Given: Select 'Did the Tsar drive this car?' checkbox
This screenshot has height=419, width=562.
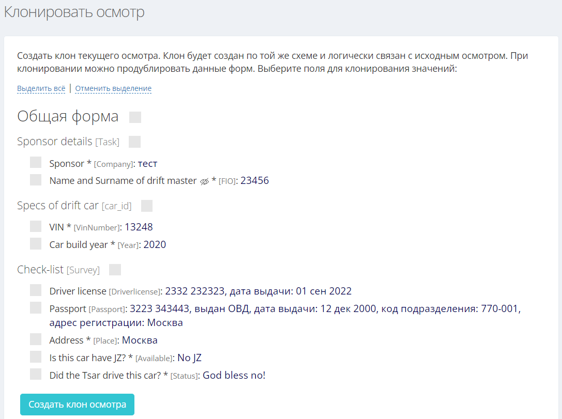Looking at the screenshot, I should coord(36,374).
